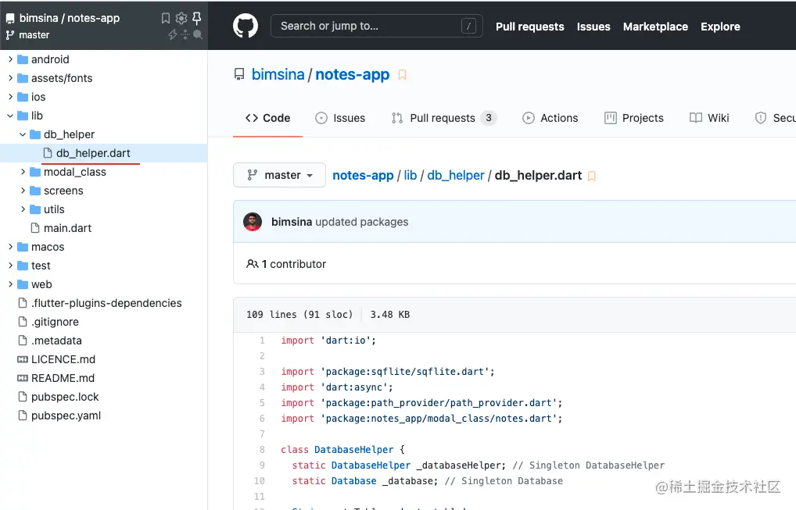Viewport: 796px width, 510px height.
Task: Click the bimsina avatar in commit box
Action: pos(253,222)
